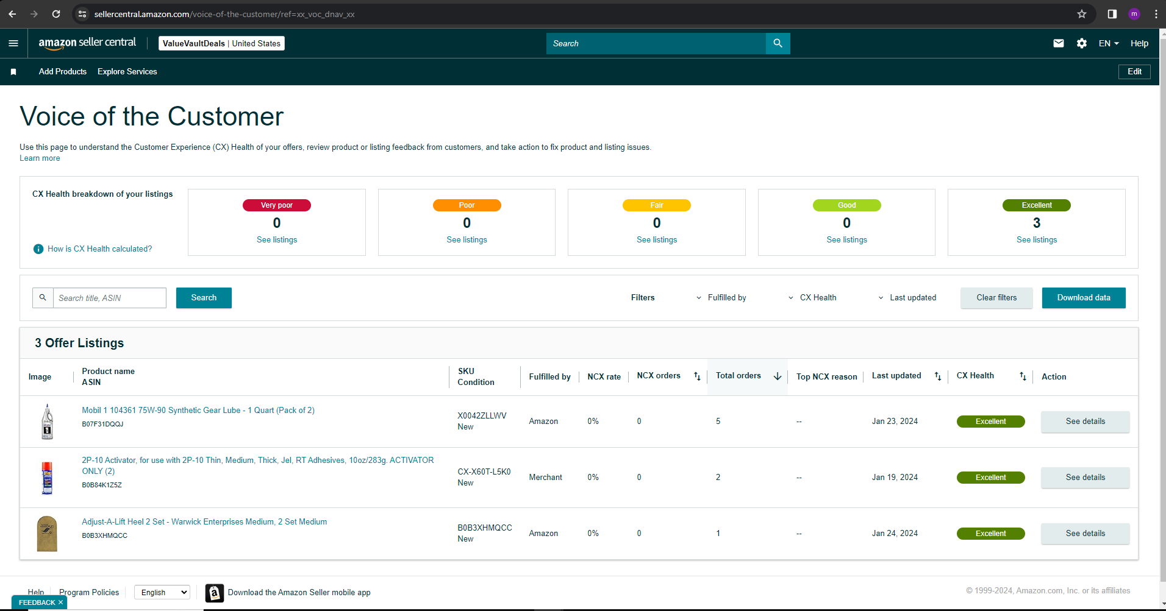
Task: Open Download the Amazon Seller mobile app link
Action: tap(299, 593)
